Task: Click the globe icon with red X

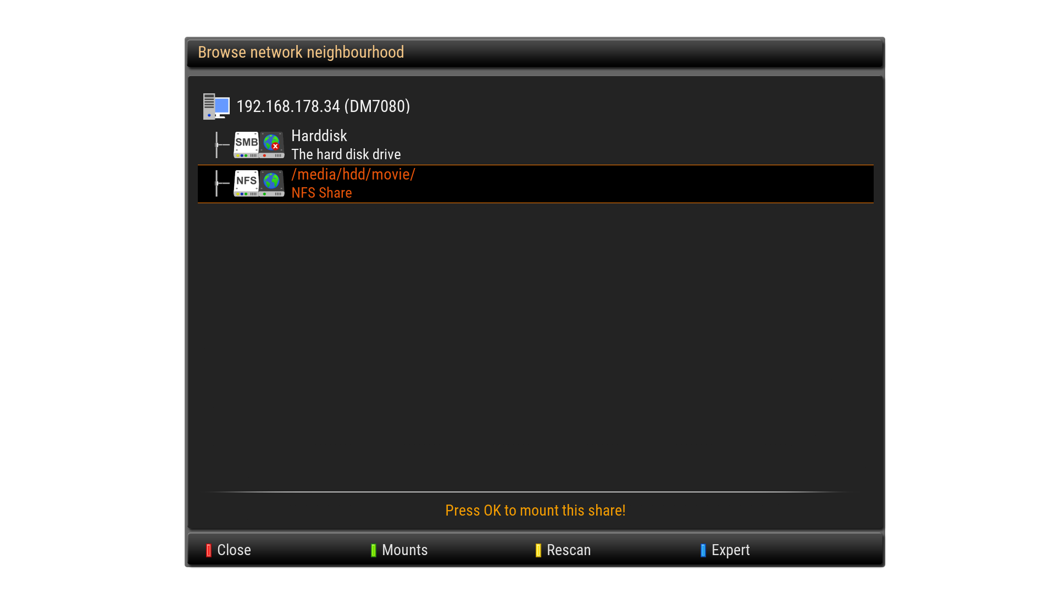Action: [x=272, y=145]
